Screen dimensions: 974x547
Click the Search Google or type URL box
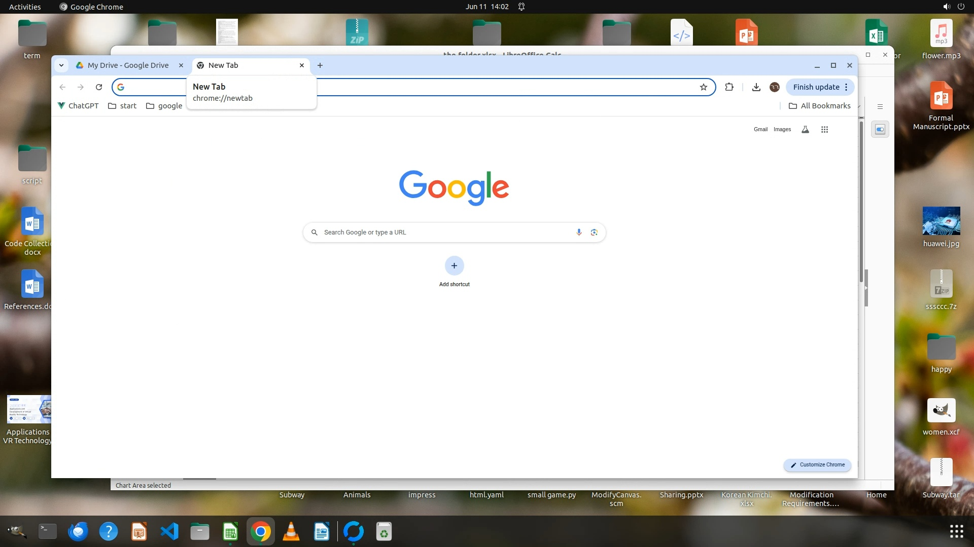(446, 232)
